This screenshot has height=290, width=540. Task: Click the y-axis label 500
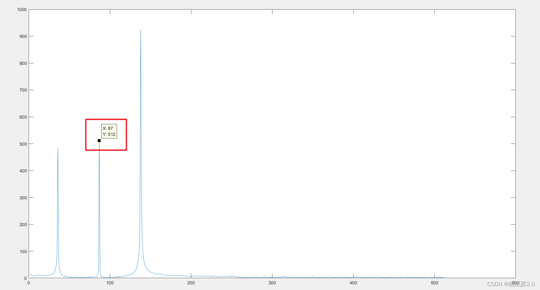coord(23,144)
